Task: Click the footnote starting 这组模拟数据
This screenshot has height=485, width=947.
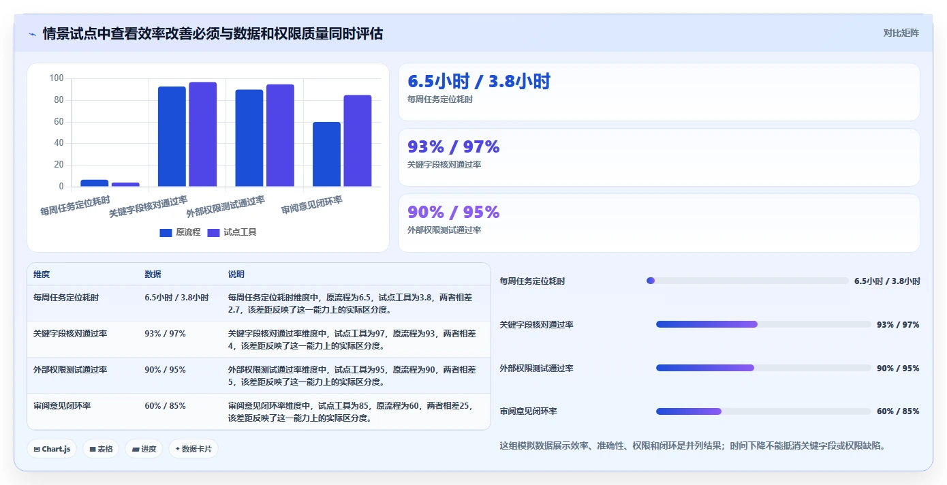Action: click(692, 446)
